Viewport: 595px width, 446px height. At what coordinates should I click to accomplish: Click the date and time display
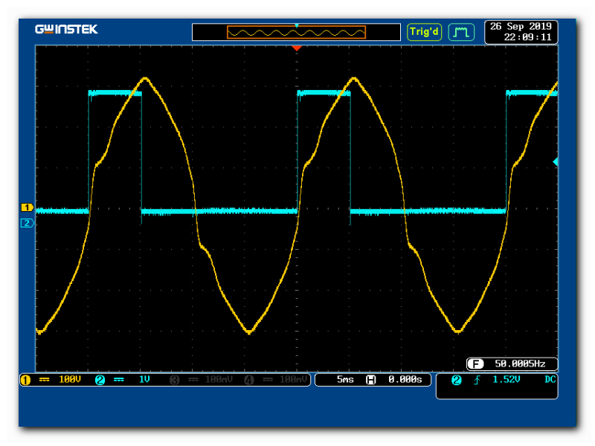click(521, 32)
